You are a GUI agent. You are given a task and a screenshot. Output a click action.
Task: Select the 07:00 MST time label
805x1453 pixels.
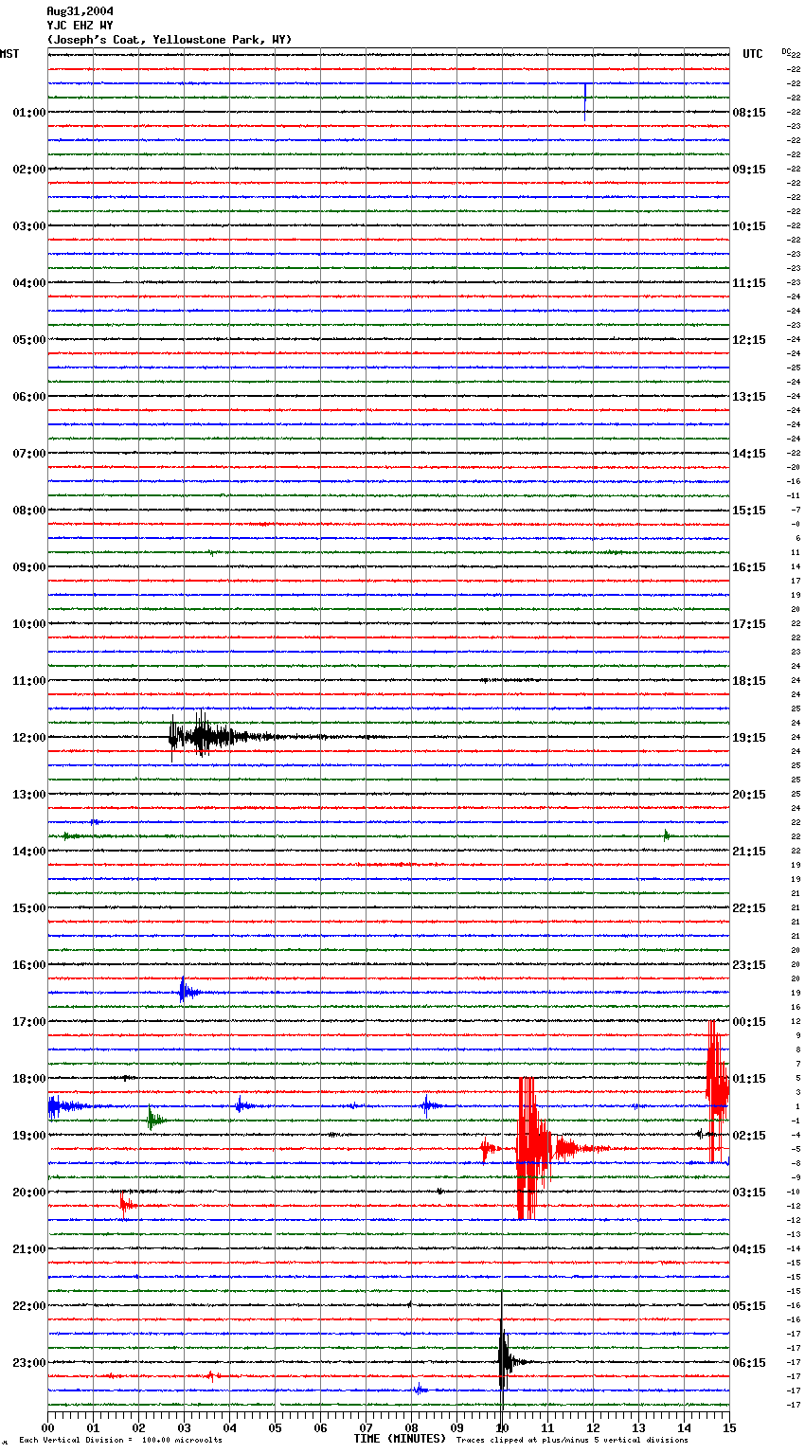click(x=29, y=453)
